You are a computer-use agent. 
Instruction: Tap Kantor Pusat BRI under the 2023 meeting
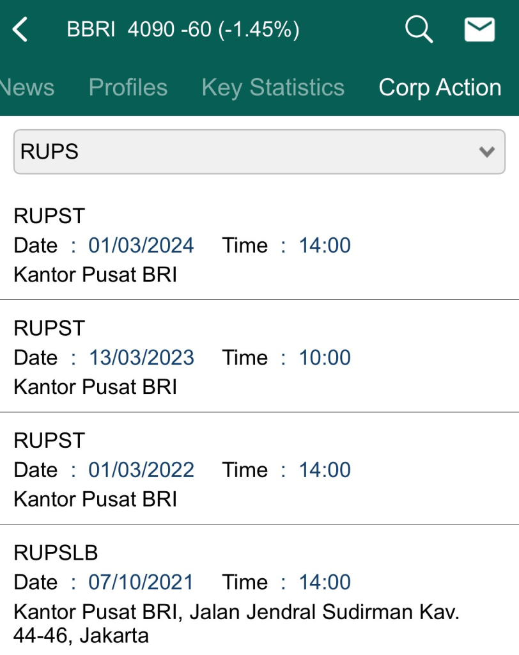95,387
